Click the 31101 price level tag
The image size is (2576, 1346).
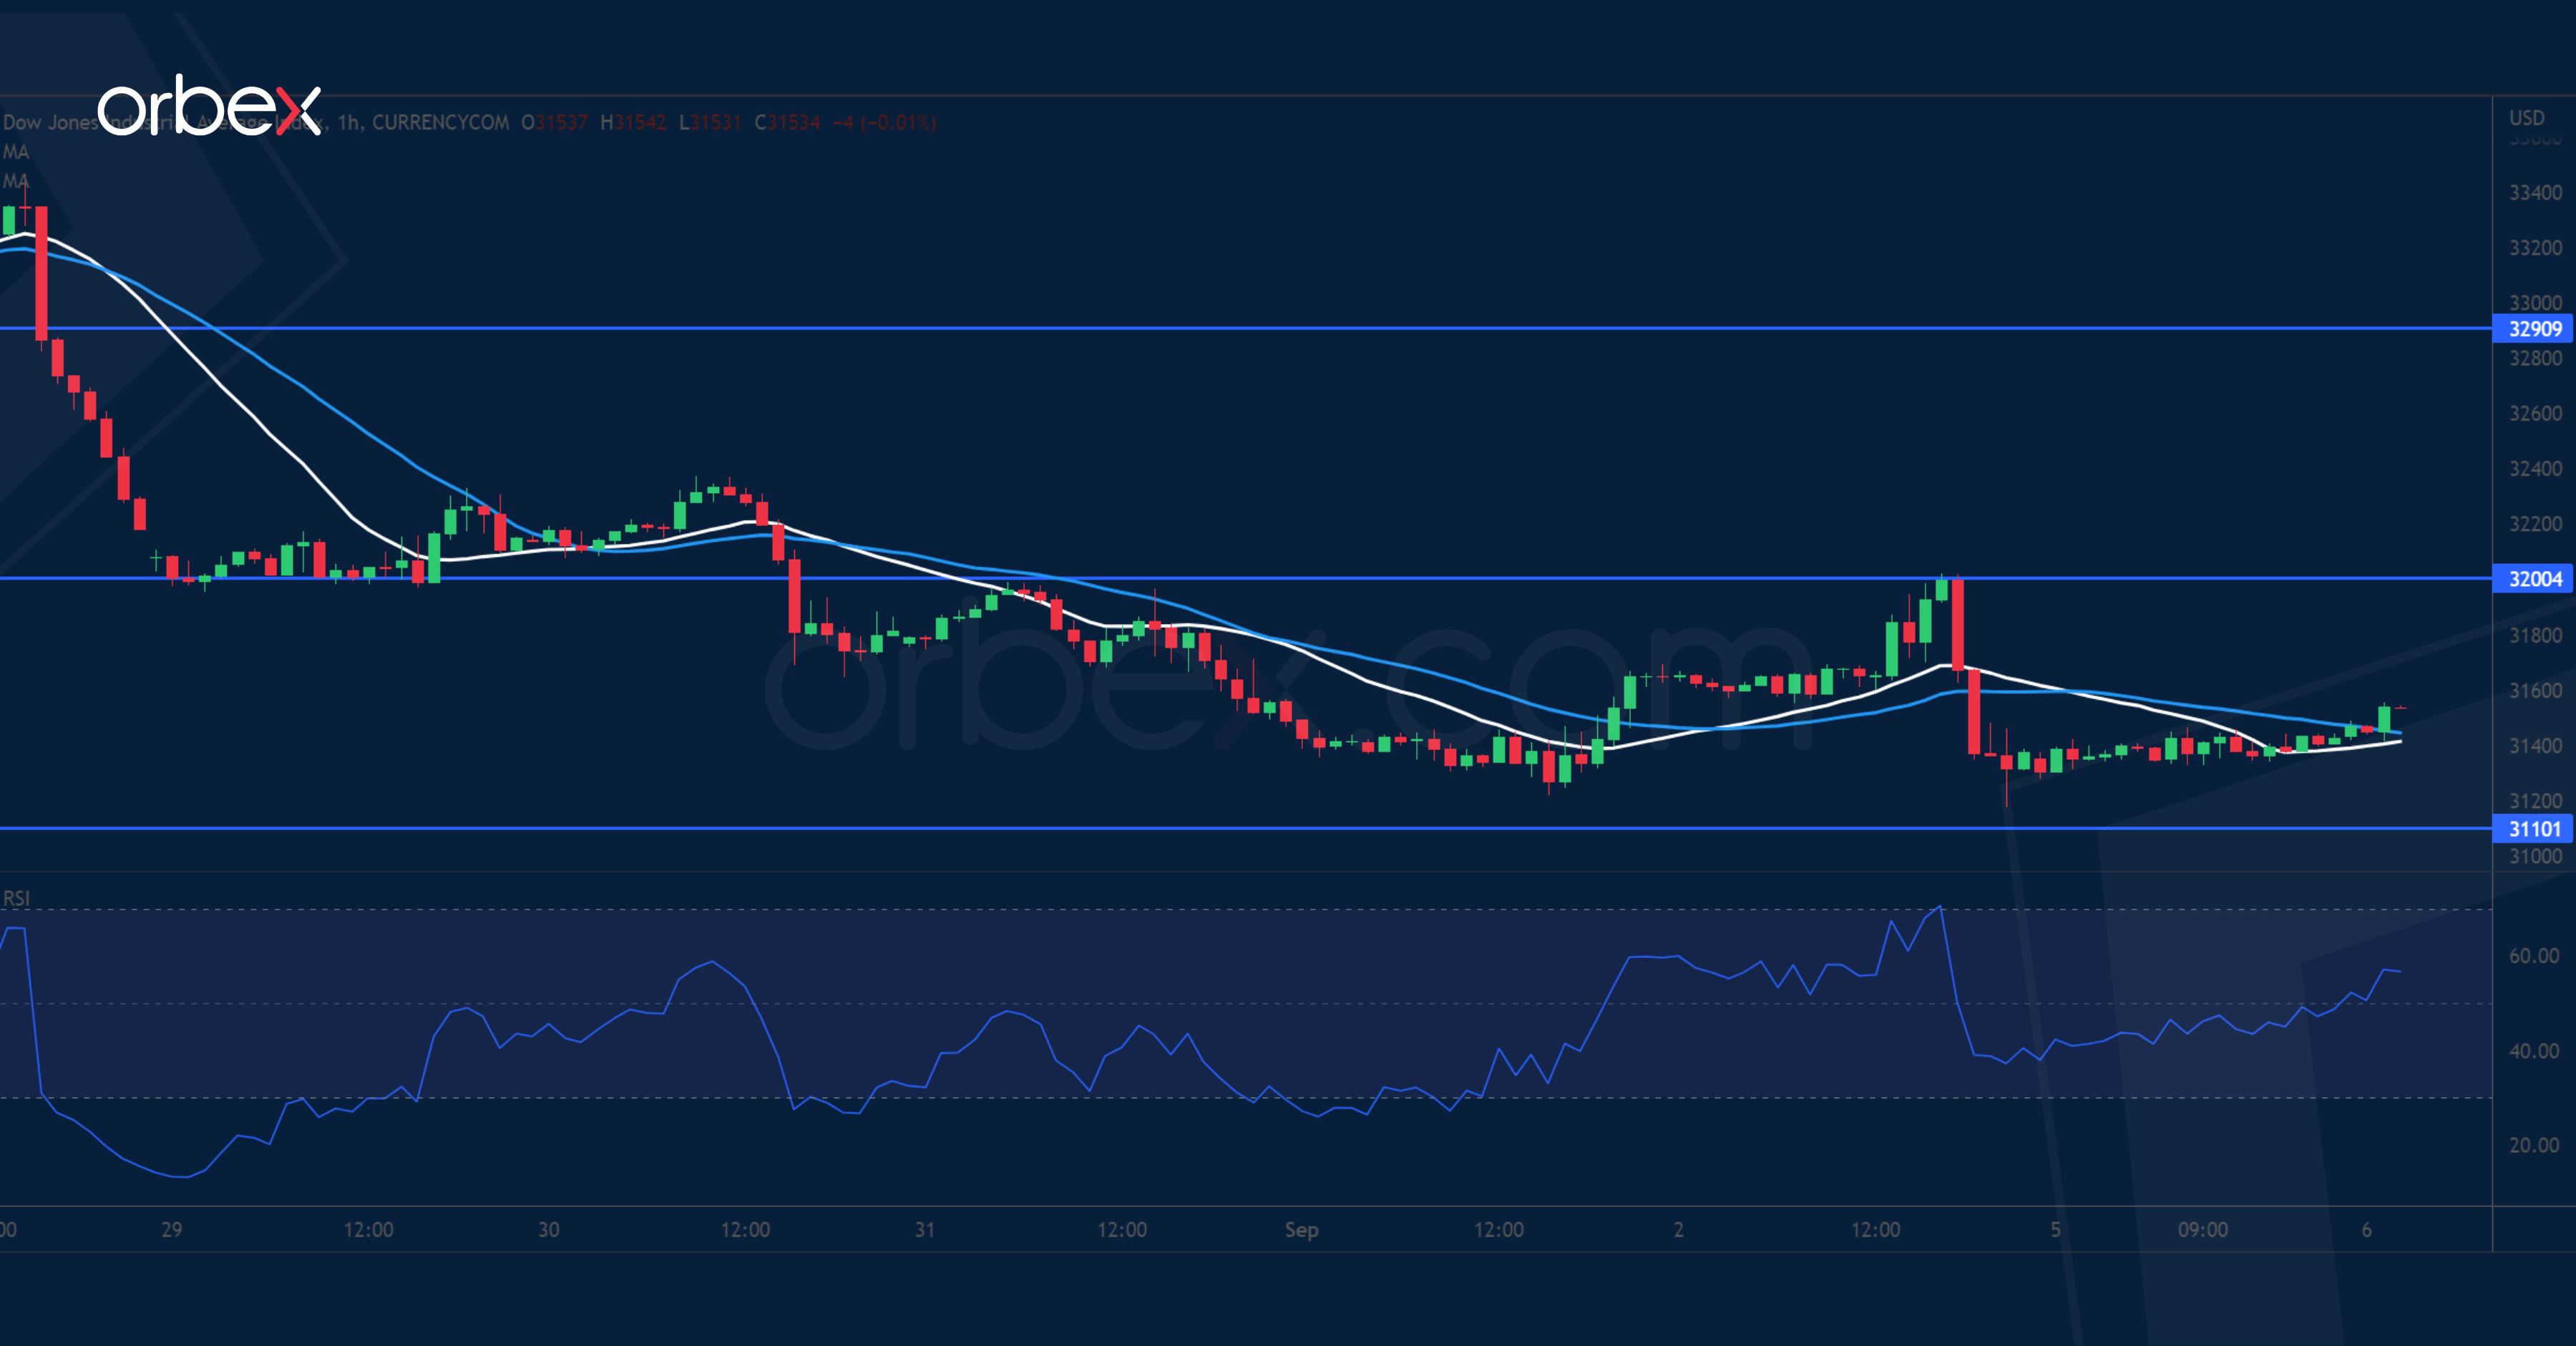(x=2534, y=829)
